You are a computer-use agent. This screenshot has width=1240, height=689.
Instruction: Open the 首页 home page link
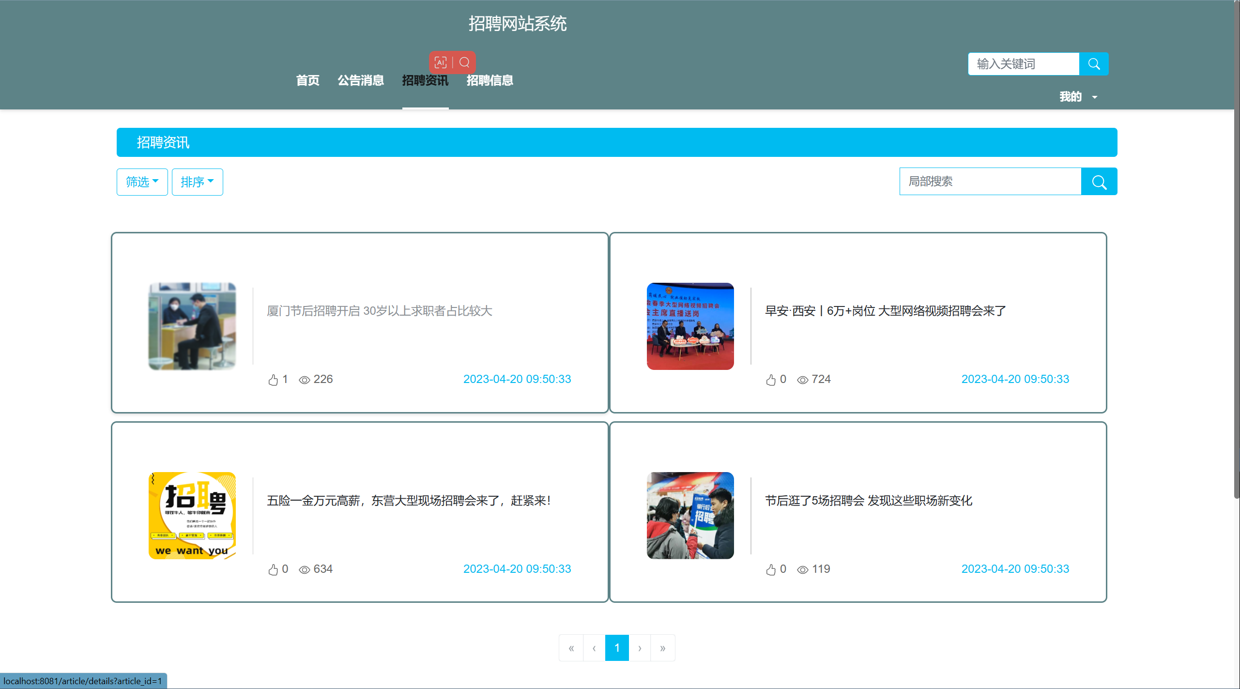point(307,80)
